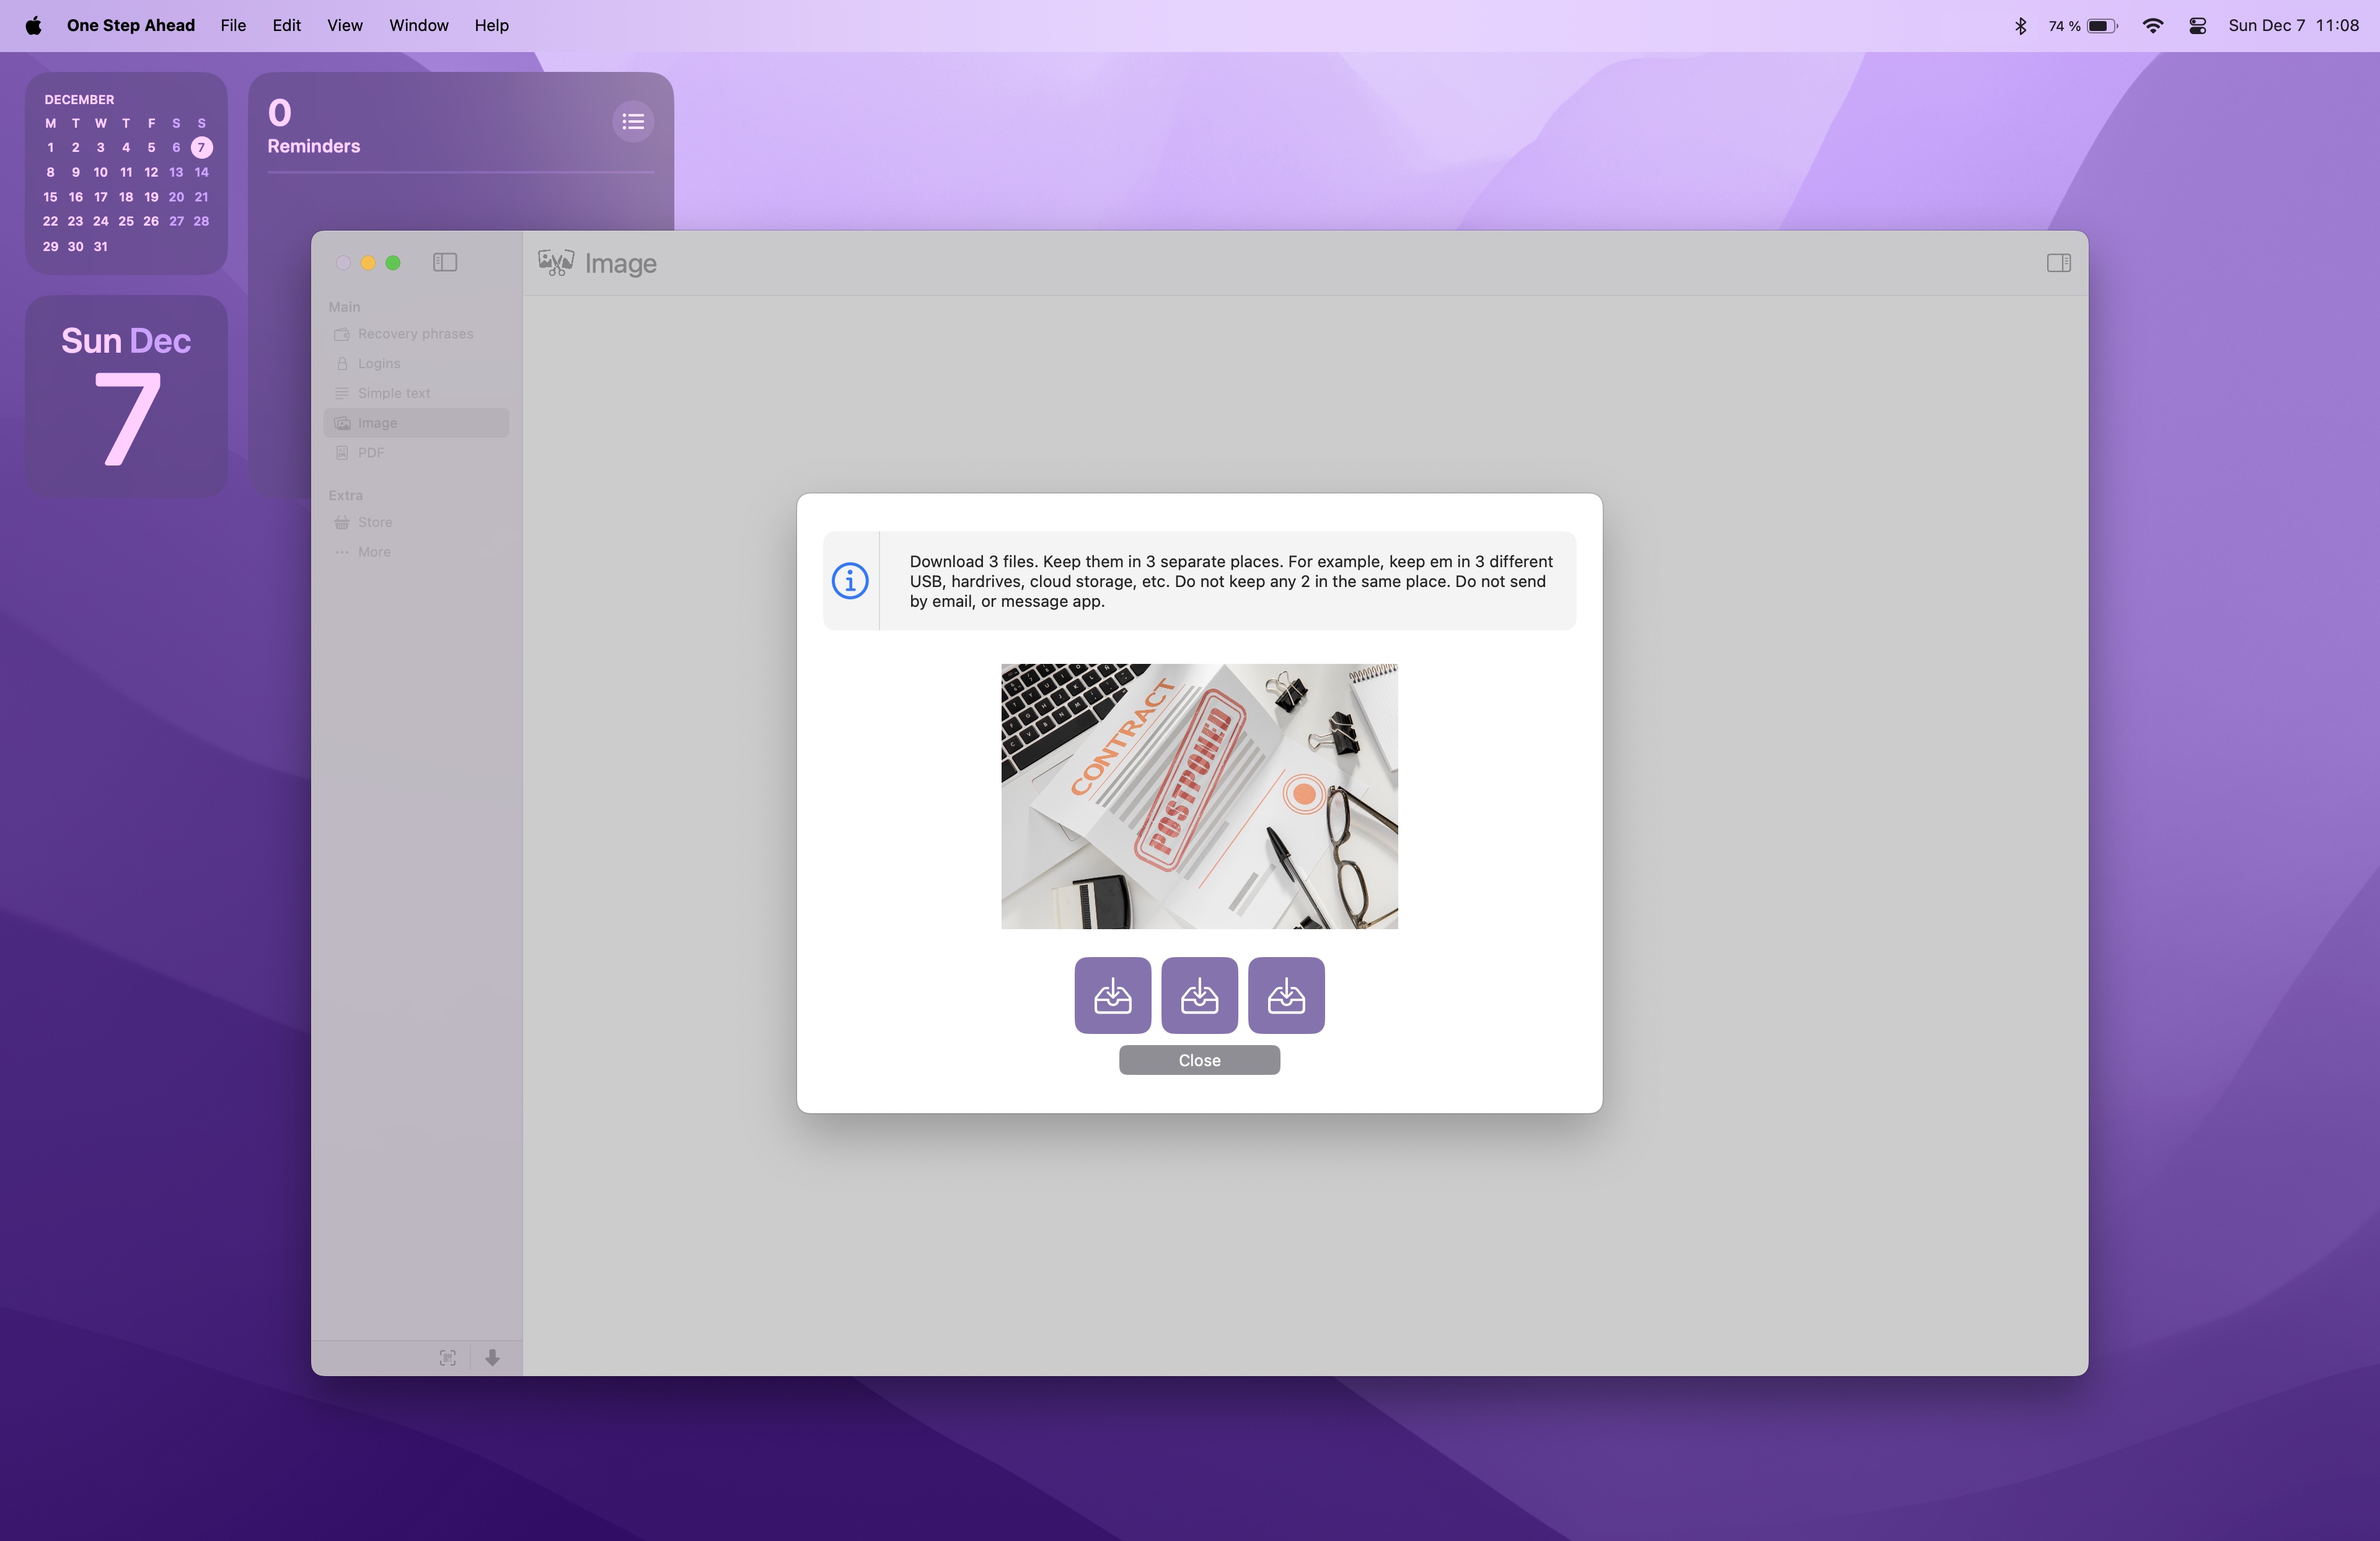Select the Image section in the sidebar
2380x1541 pixels.
pyautogui.click(x=377, y=422)
